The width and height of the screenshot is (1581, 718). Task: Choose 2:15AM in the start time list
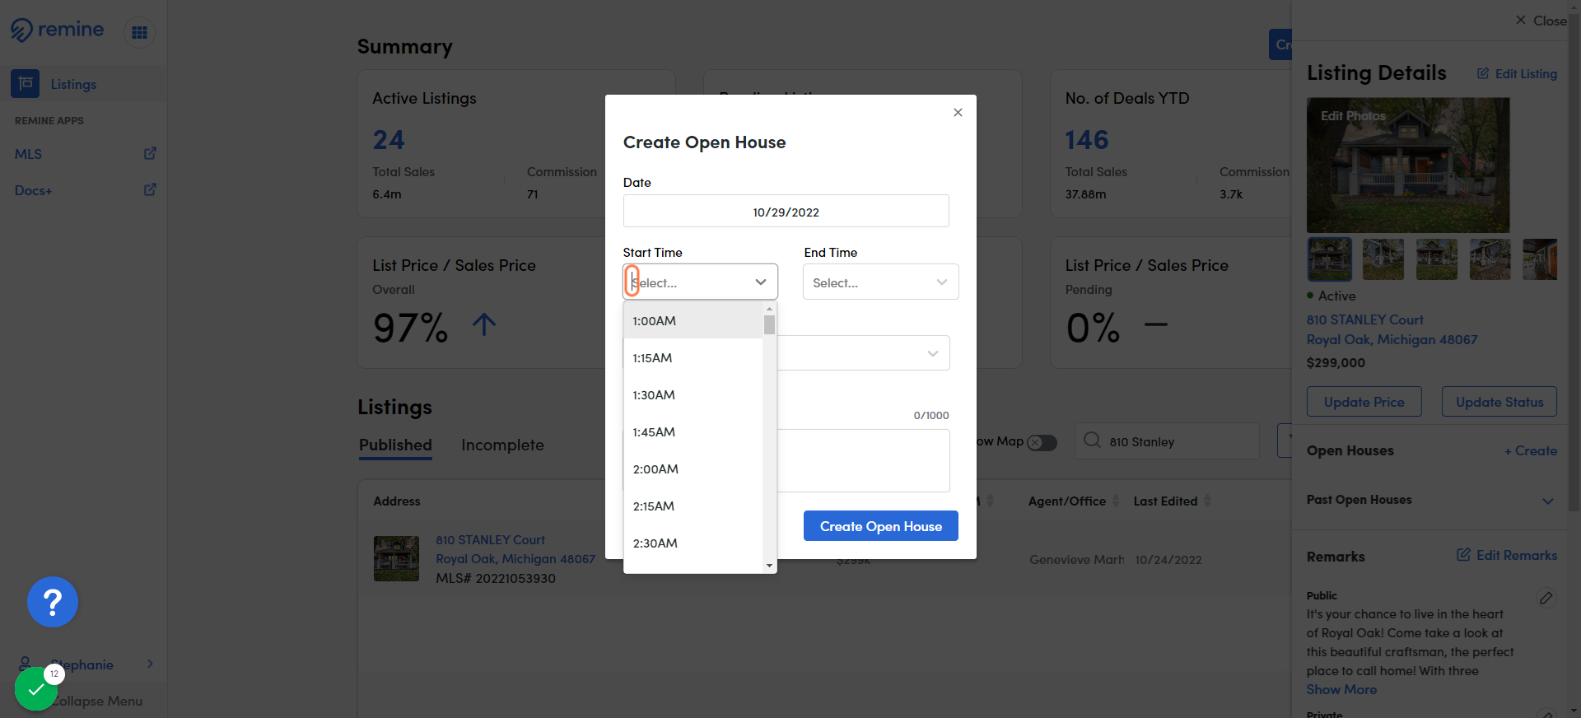(x=693, y=506)
